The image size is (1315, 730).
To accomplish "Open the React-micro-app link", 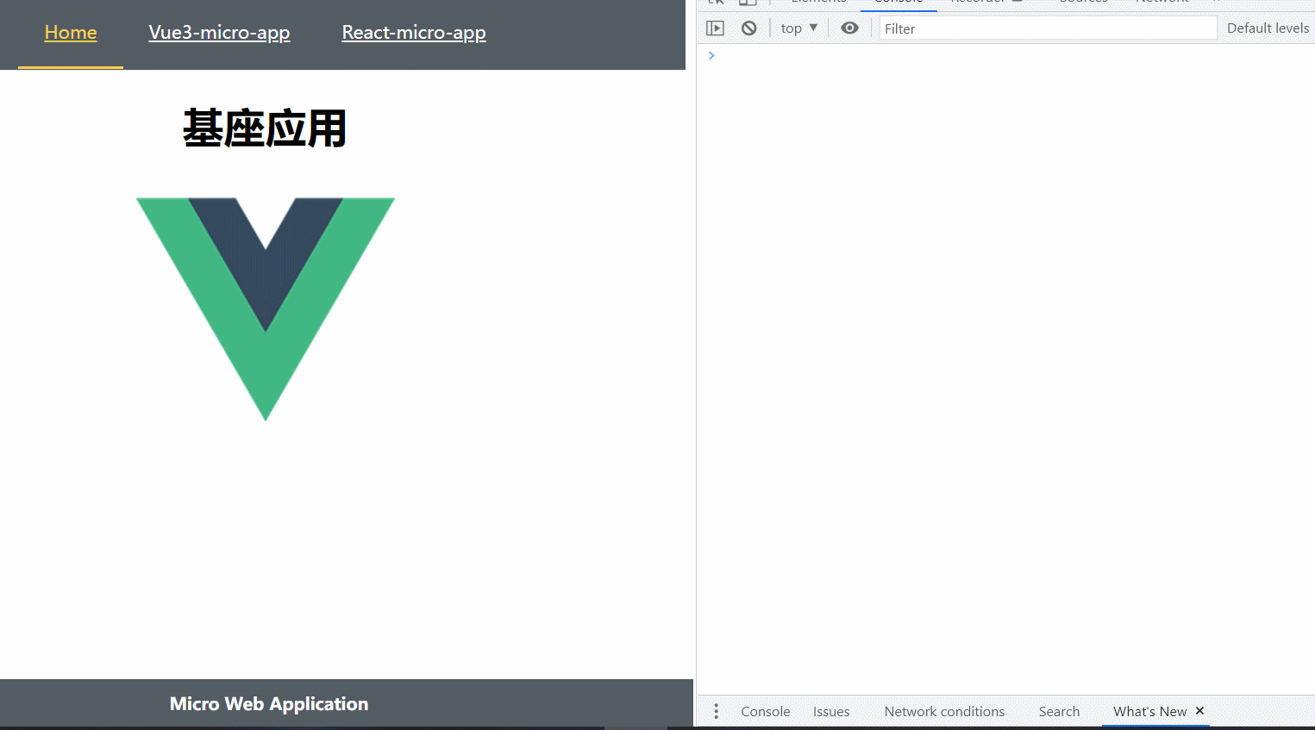I will tap(414, 33).
